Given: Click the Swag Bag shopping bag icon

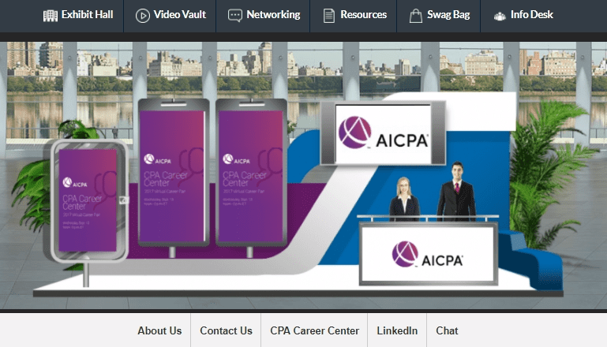Looking at the screenshot, I should coord(416,16).
